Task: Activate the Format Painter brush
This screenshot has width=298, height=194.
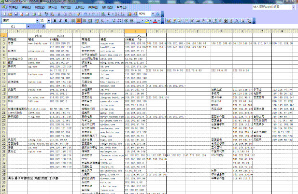Action: [x=79, y=14]
